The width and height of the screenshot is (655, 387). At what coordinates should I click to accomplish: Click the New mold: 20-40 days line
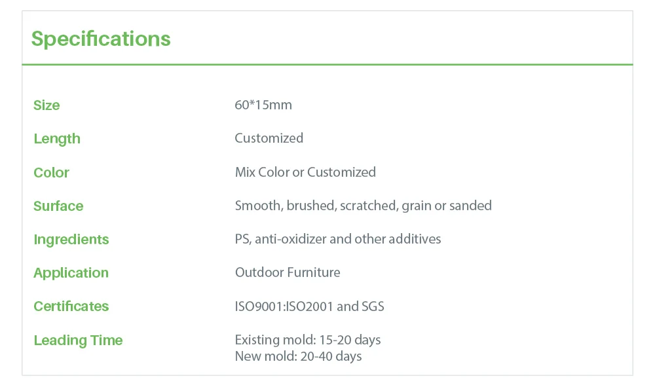(298, 356)
